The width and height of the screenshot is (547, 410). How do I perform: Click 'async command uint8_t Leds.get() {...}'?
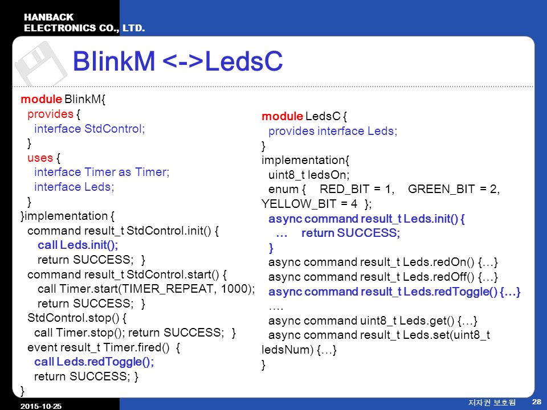point(373,321)
